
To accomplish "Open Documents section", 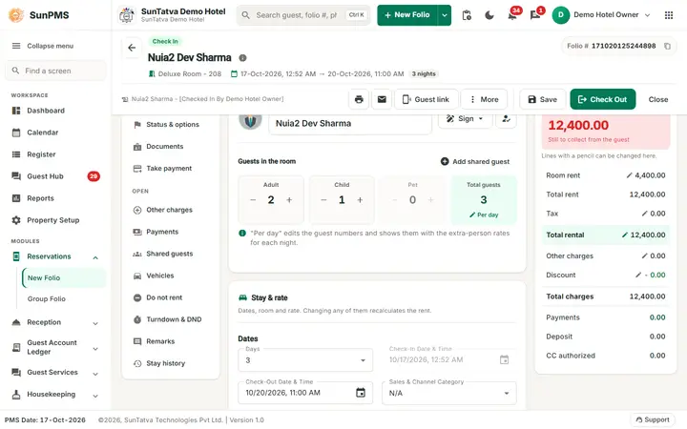I will [x=170, y=147].
